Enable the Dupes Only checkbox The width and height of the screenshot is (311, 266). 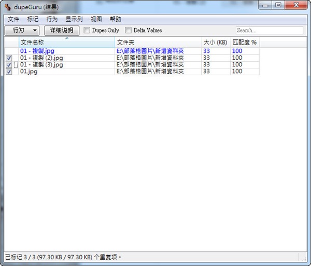coord(87,30)
